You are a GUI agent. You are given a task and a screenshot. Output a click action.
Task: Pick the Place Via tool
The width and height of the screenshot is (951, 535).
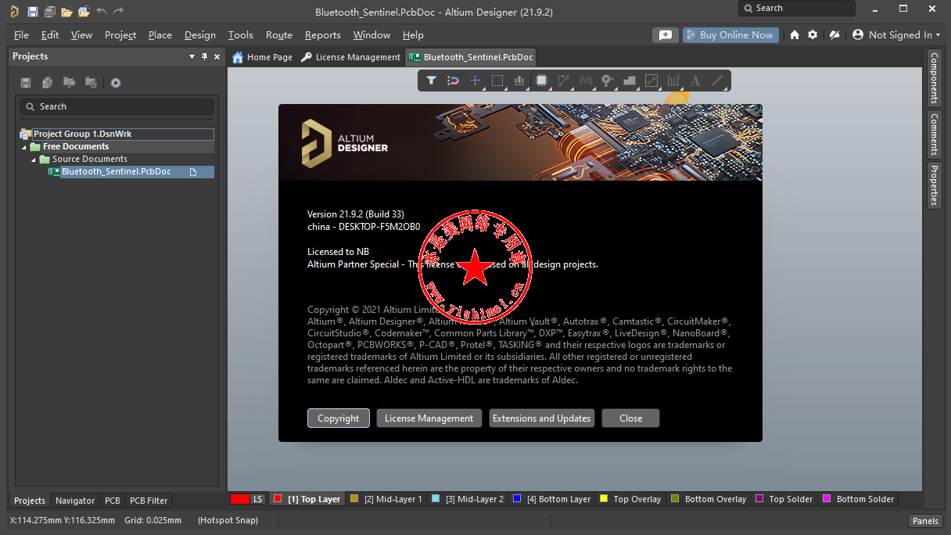(607, 81)
